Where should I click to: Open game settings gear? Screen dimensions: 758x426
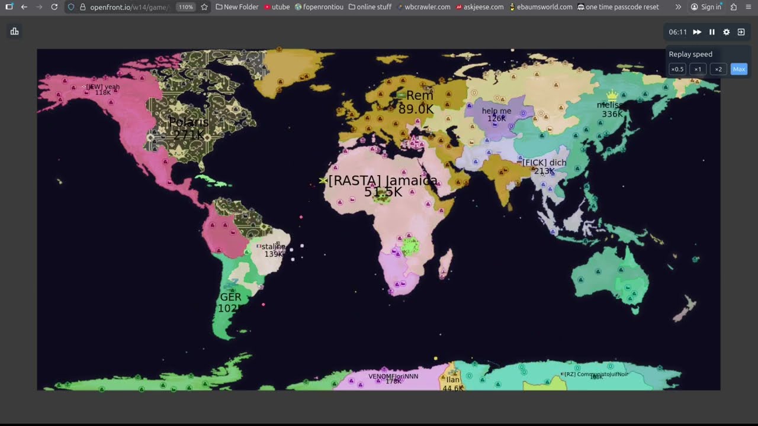pos(727,32)
